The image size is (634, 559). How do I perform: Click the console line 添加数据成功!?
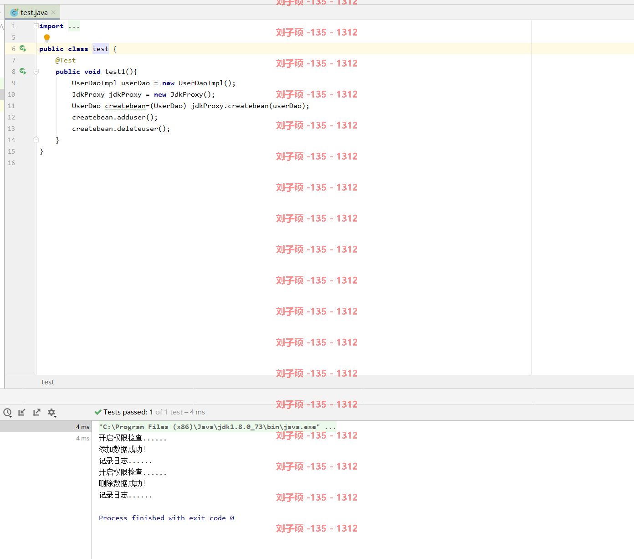[122, 449]
